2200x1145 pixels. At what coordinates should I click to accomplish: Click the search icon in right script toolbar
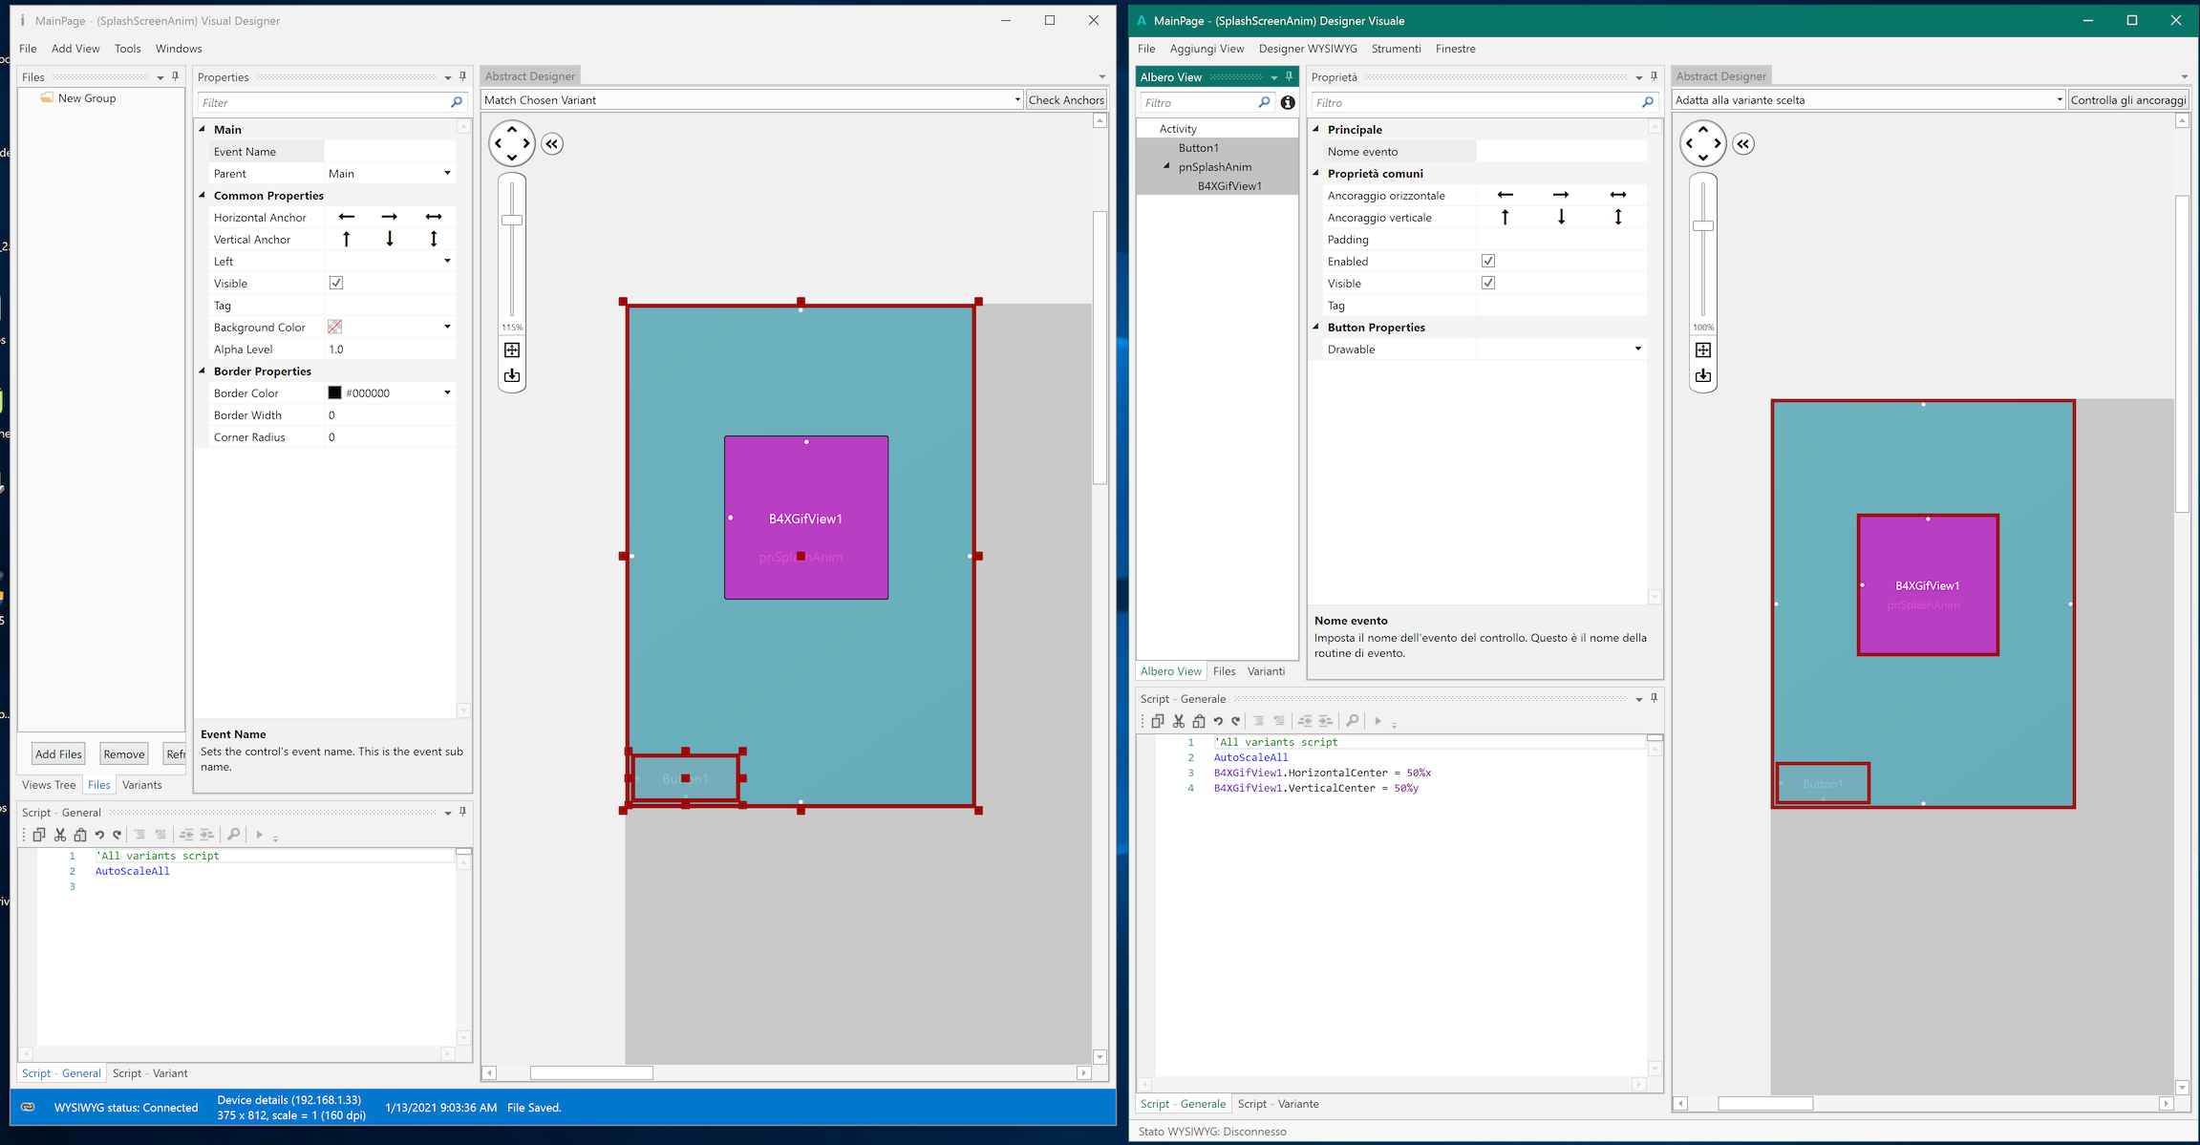tap(1352, 721)
